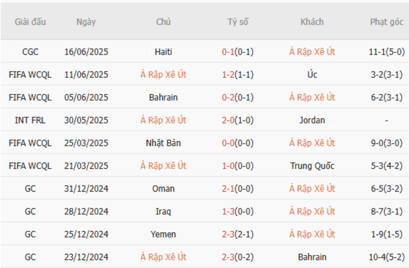Image resolution: width=409 pixels, height=268 pixels.
Task: Click the 2-0(1-0) score for Jordan match
Action: 238,120
